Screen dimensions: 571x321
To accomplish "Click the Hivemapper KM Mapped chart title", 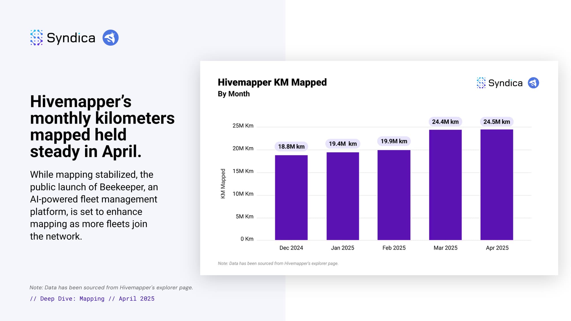I will [272, 82].
